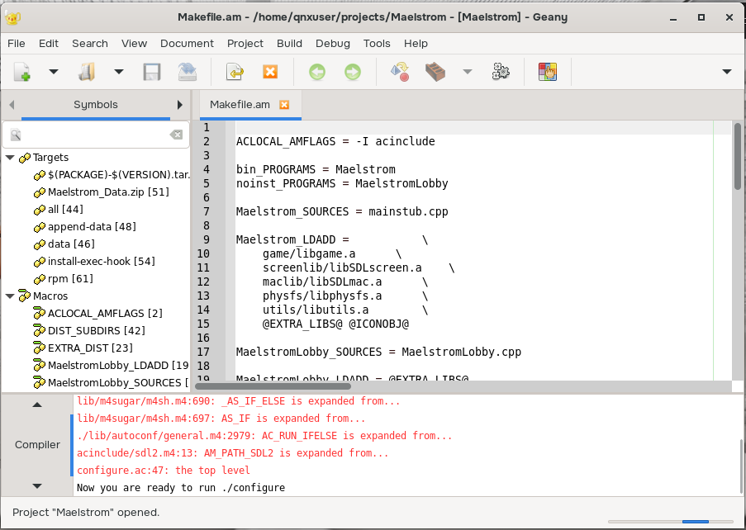Run or execute with gears icon
This screenshot has height=530, width=746.
[501, 73]
